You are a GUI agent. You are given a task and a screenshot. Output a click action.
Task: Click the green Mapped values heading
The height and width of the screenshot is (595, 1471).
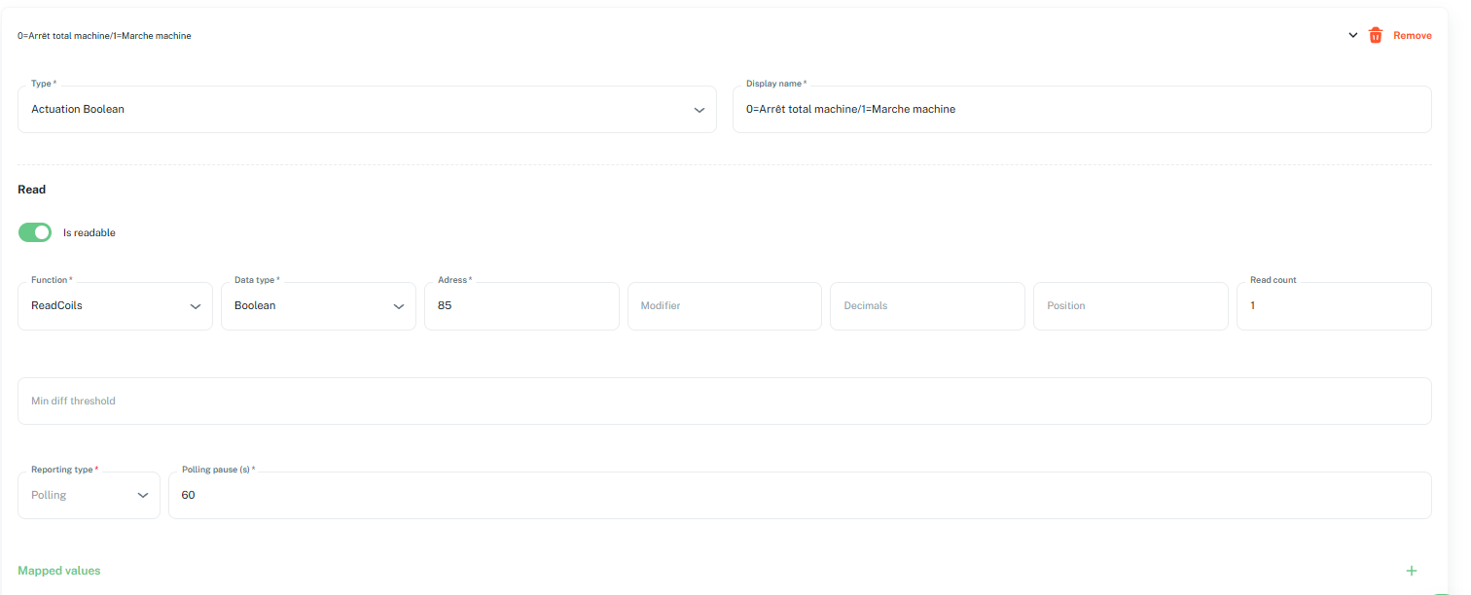point(59,571)
